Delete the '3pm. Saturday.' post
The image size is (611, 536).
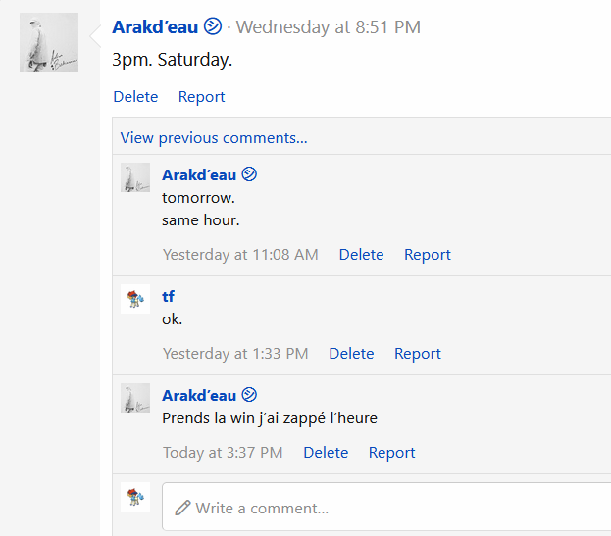point(135,97)
